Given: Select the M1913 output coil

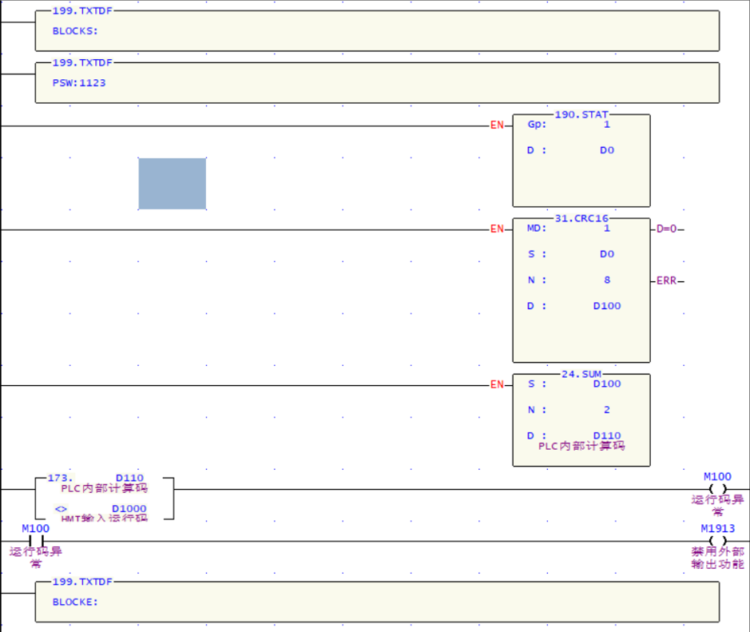Looking at the screenshot, I should (717, 541).
